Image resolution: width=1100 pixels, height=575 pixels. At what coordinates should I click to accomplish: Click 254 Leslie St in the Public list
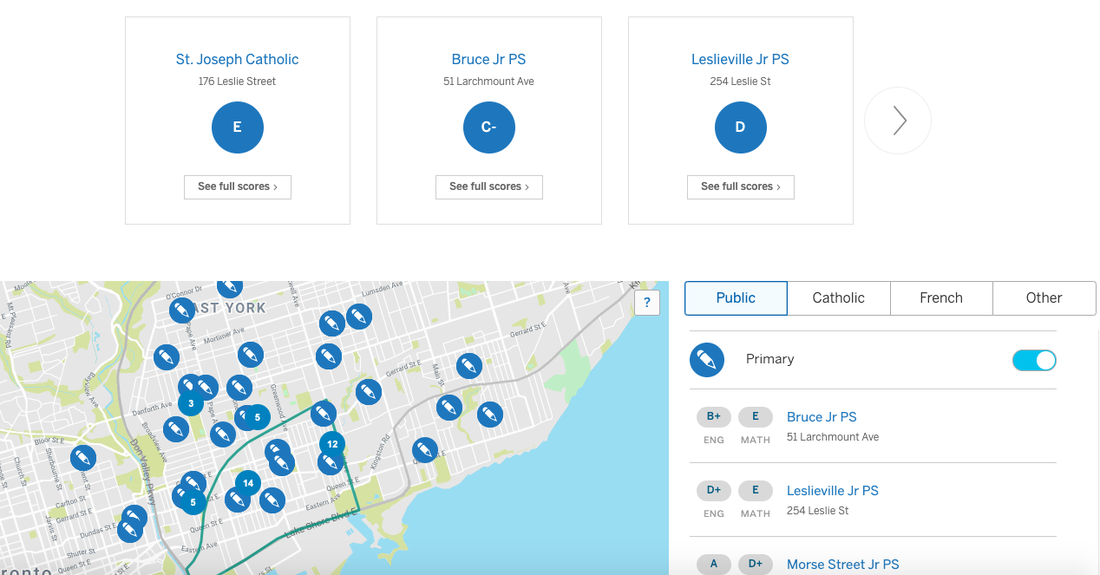point(818,511)
